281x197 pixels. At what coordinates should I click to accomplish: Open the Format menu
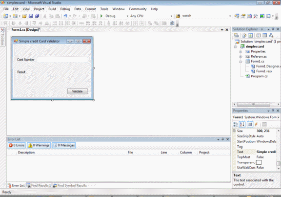[x=90, y=9]
